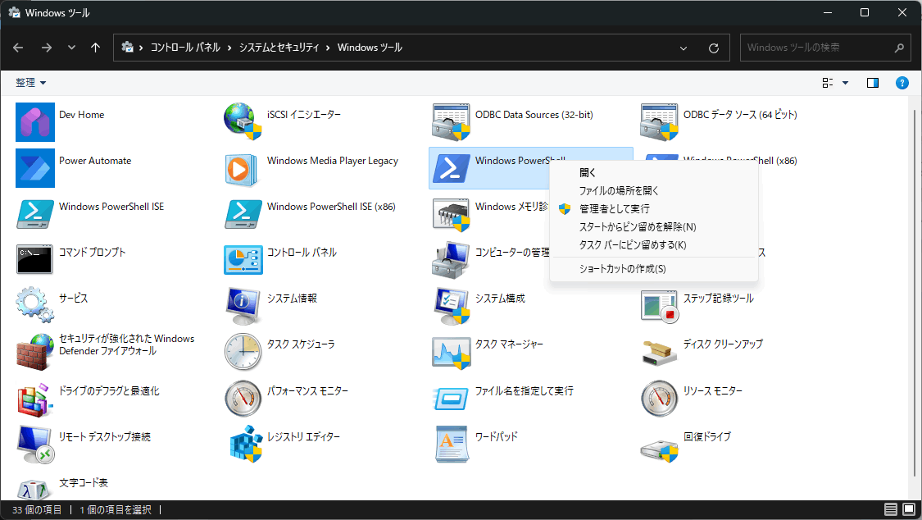Select the Windows PowerShell ISE icon

(x=35, y=214)
